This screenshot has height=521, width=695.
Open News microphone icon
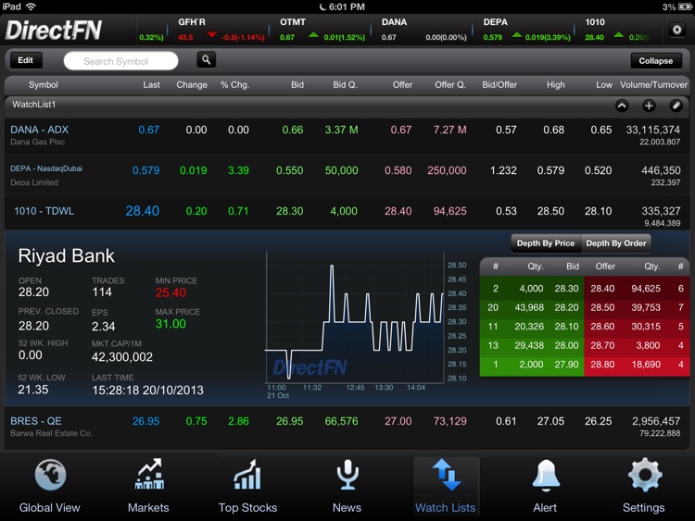(347, 476)
